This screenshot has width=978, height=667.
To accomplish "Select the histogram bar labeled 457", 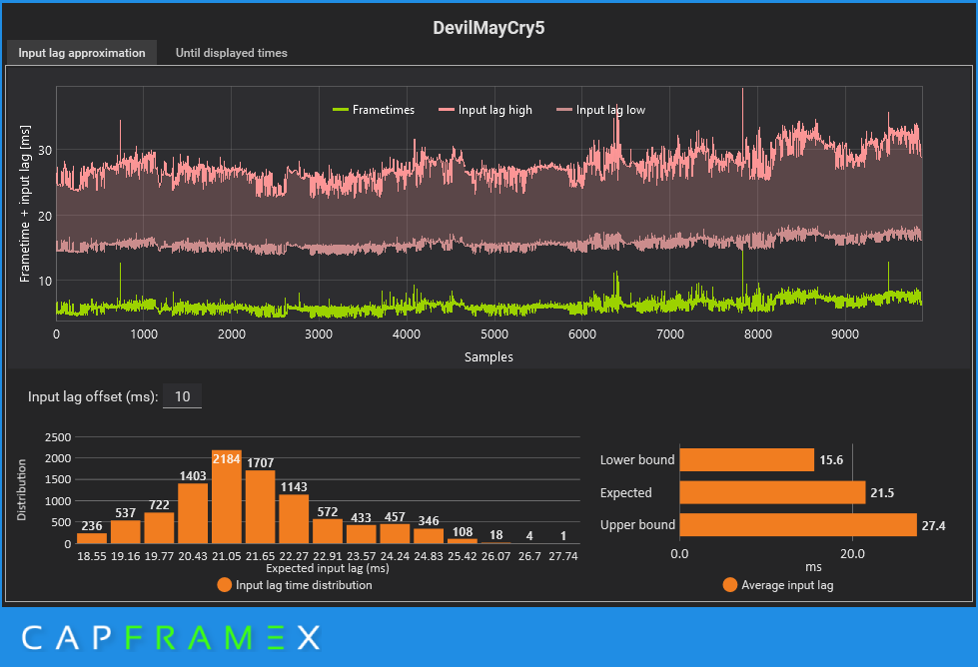I will pos(395,533).
